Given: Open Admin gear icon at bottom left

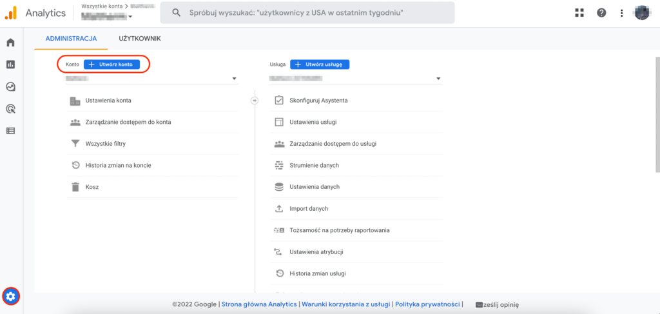Looking at the screenshot, I should pyautogui.click(x=11, y=296).
